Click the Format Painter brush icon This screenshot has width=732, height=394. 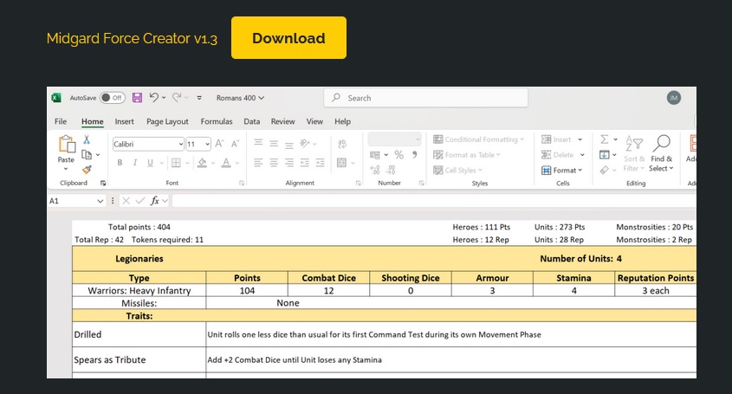point(87,170)
